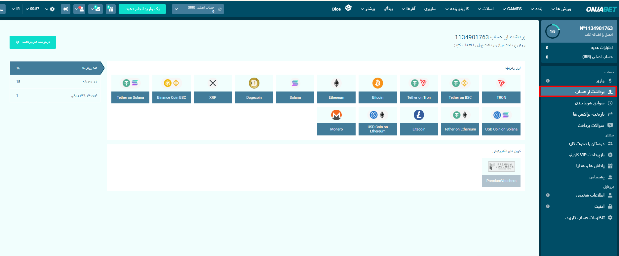Click the gift bonuses icon in header
This screenshot has height=256, width=619.
[x=110, y=9]
